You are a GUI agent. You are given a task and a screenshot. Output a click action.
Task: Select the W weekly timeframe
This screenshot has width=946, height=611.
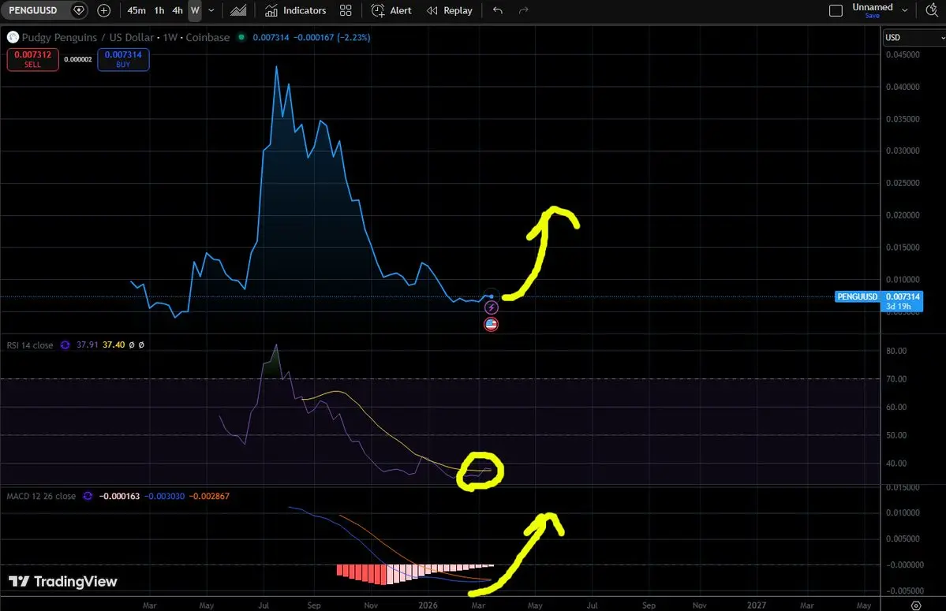pyautogui.click(x=195, y=10)
